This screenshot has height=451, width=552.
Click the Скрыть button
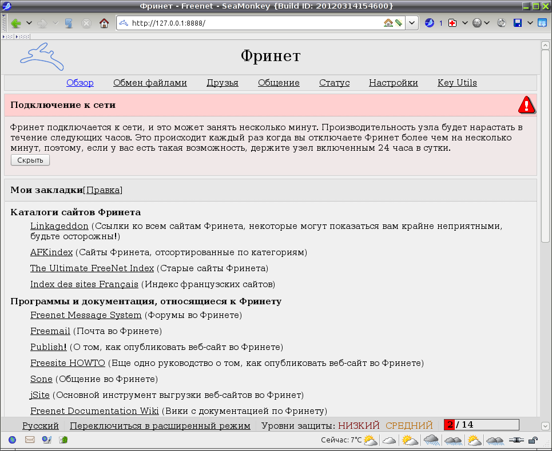coord(30,160)
